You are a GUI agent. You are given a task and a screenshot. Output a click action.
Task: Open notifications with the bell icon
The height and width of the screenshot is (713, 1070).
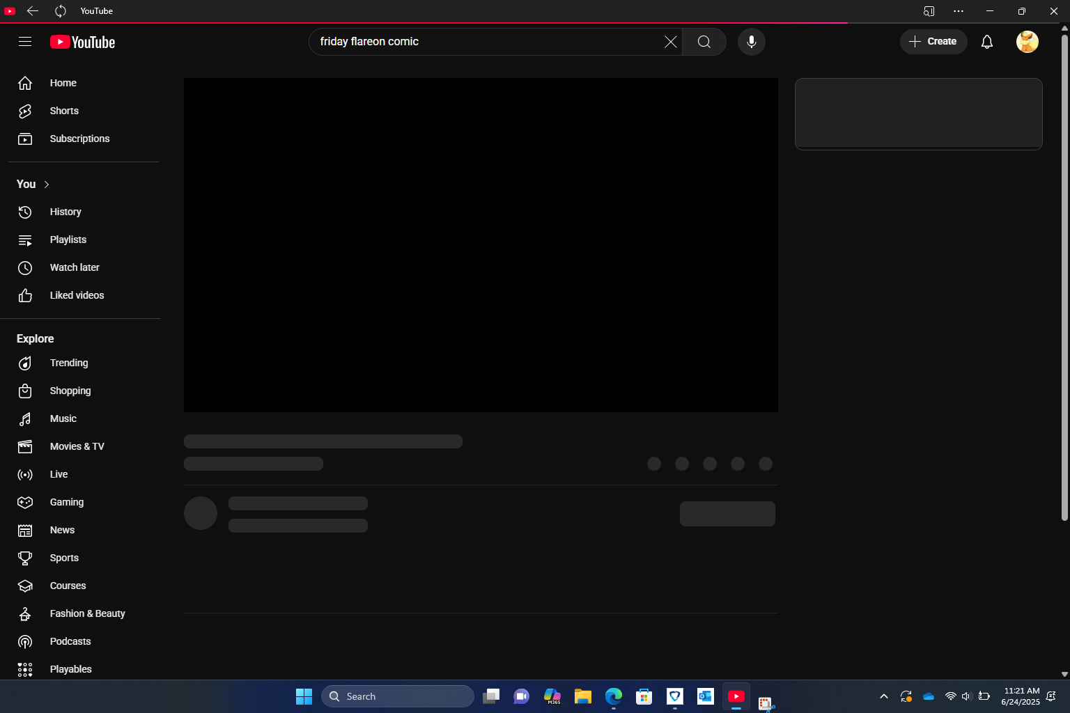point(986,42)
